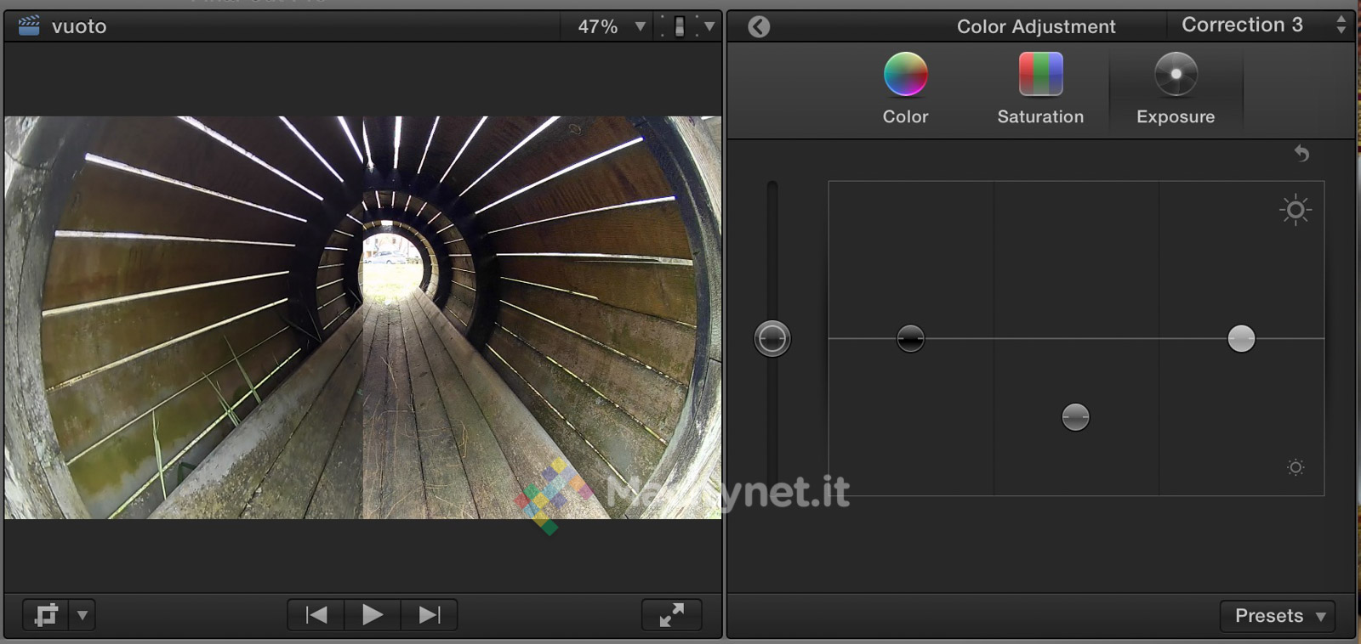Click the global exposure slider handle

pyautogui.click(x=772, y=339)
